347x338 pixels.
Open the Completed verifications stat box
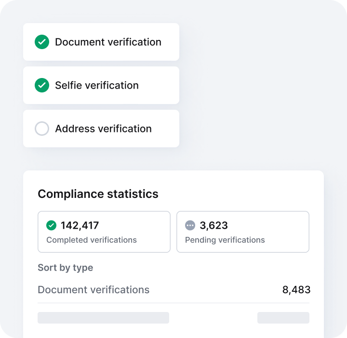tap(104, 232)
